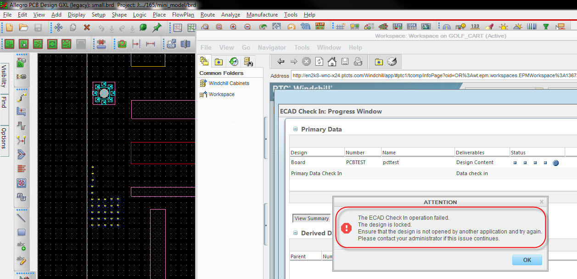The width and height of the screenshot is (577, 279).
Task: Click the Add Text abc icon
Action: (x=22, y=246)
